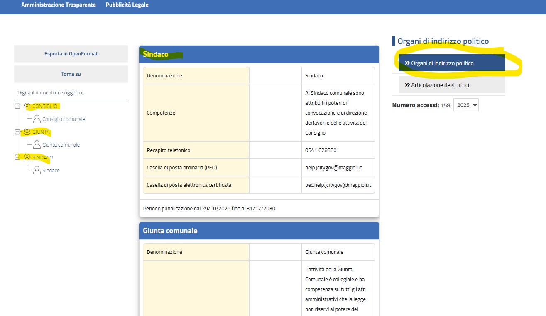Focus the subject name search field

pos(71,93)
